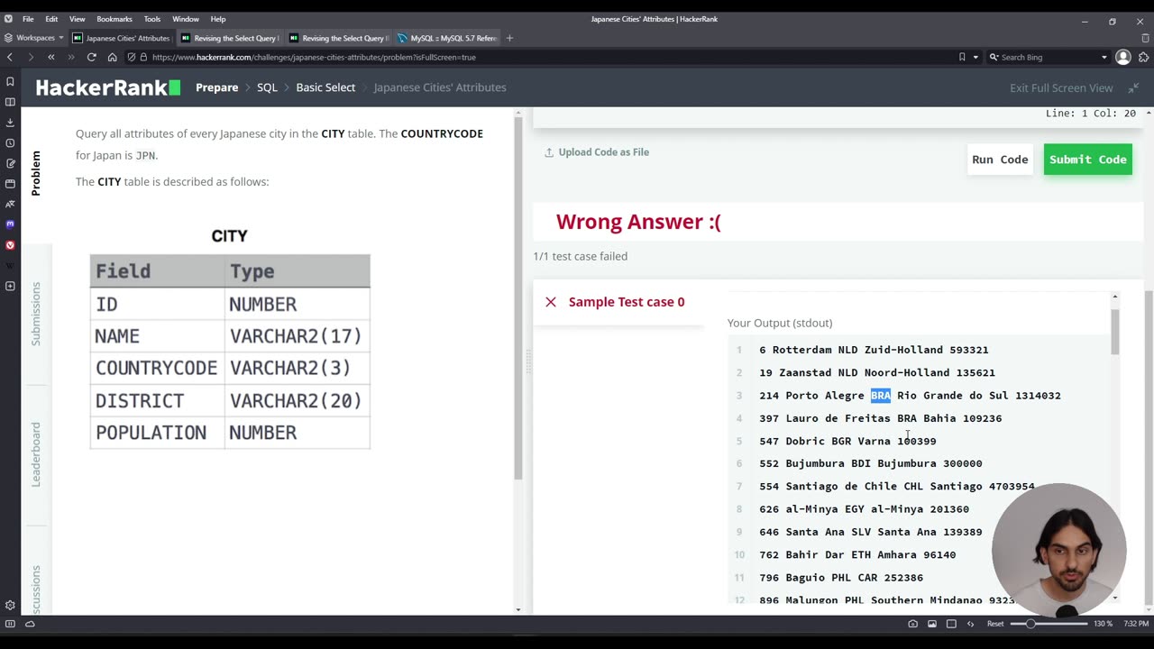Viewport: 1154px width, 649px height.
Task: Select Sample Test case 0
Action: (x=618, y=302)
